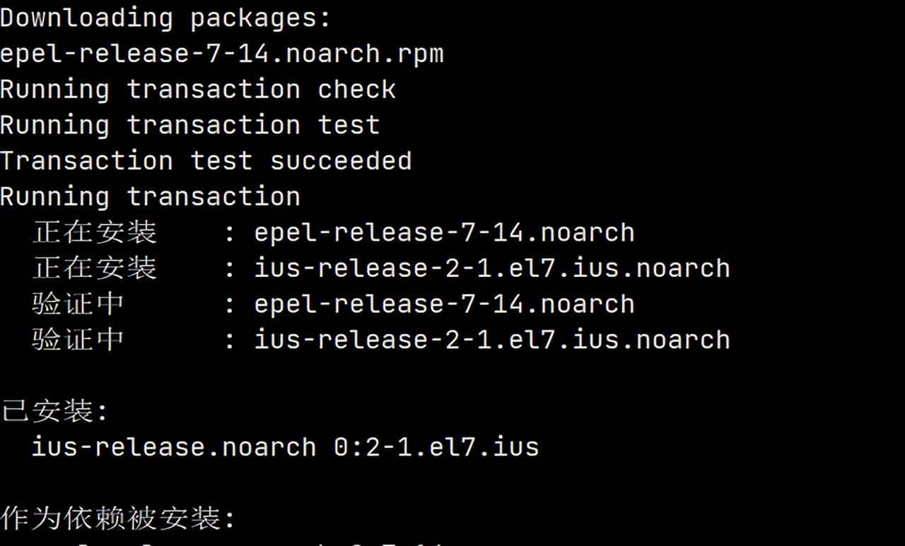Click the "正在安装" label beside epel-release
This screenshot has width=905, height=546.
coord(94,232)
